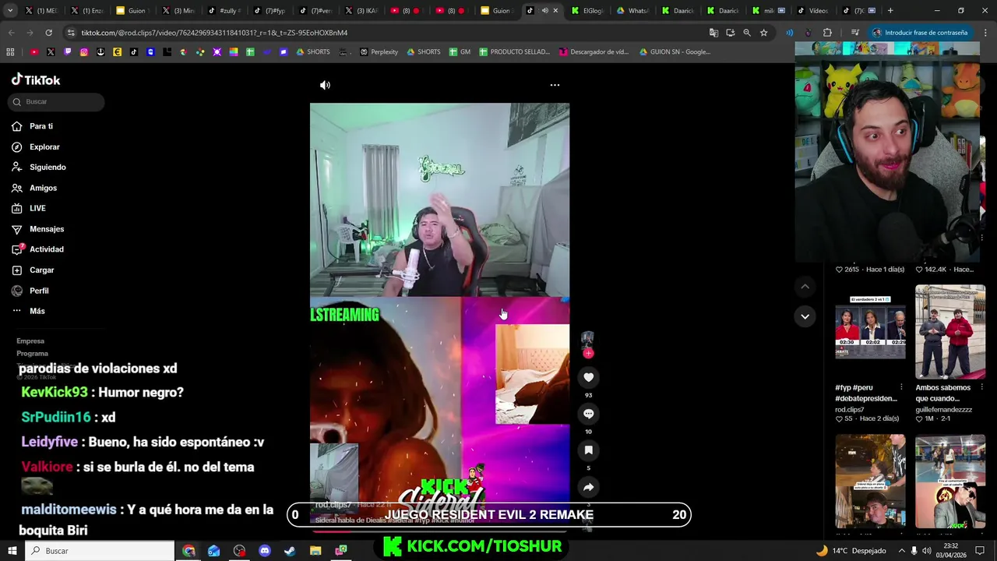Open Perfil in the sidebar

(39, 291)
